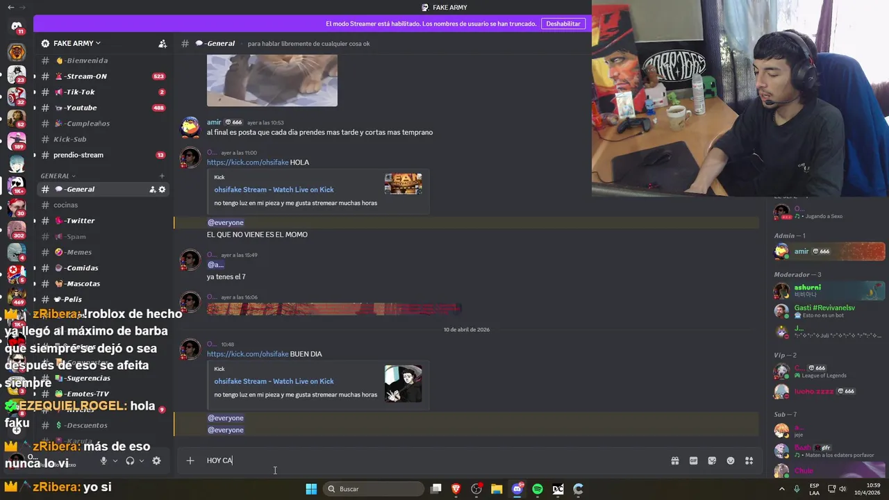The width and height of the screenshot is (889, 500).
Task: Open the server icon with badge 23
Action: (x=17, y=74)
